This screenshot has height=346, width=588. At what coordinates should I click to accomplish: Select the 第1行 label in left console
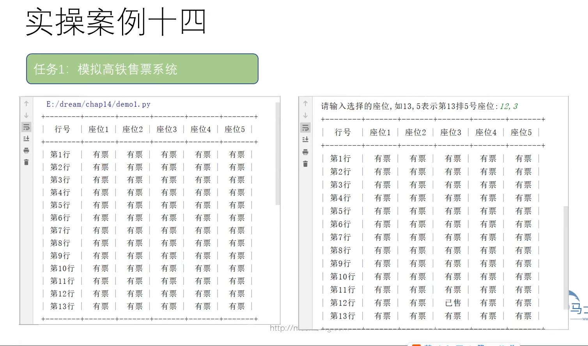(60, 155)
